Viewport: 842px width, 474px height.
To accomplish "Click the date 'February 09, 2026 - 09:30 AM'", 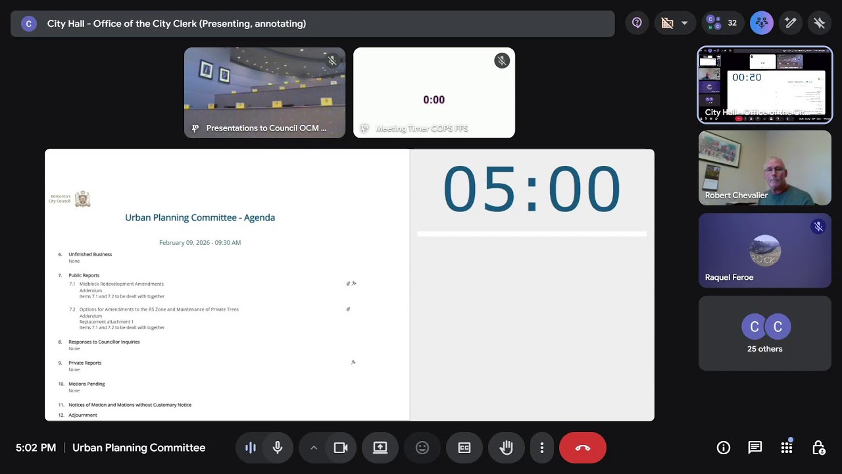I will coord(200,242).
